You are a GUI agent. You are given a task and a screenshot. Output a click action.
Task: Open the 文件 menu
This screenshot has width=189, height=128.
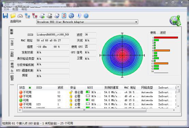pos(6,10)
